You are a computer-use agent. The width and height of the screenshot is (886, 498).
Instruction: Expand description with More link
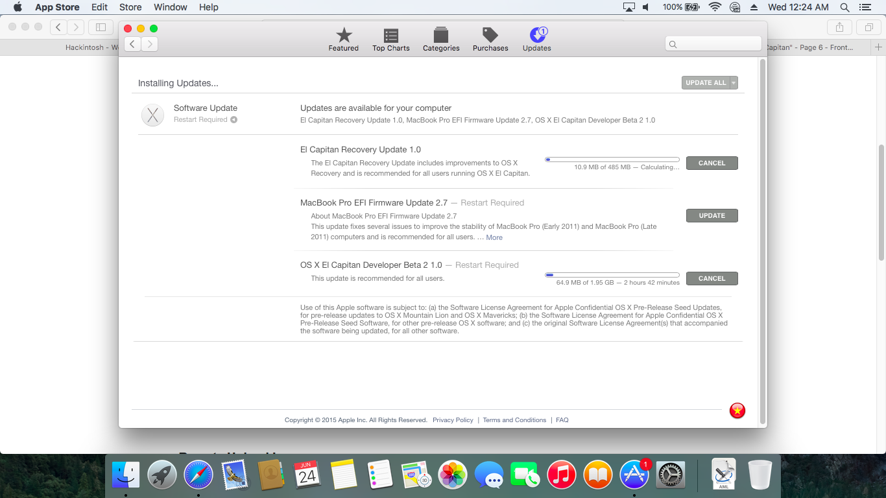(x=494, y=237)
